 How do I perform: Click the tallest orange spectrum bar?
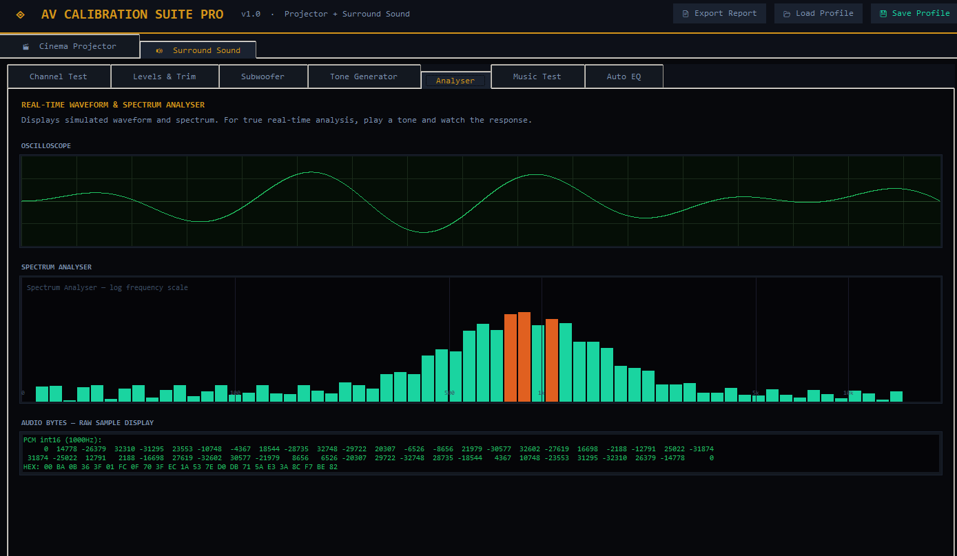(x=524, y=357)
